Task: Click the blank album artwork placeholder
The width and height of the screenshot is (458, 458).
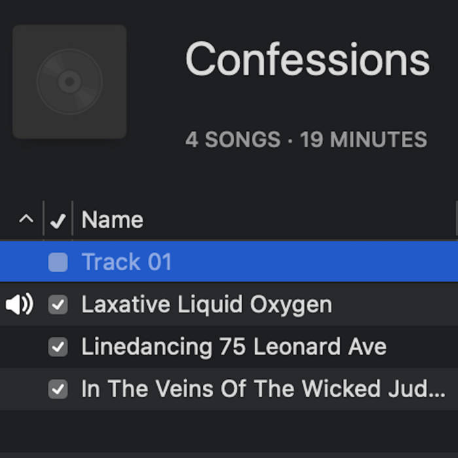Action: 69,82
